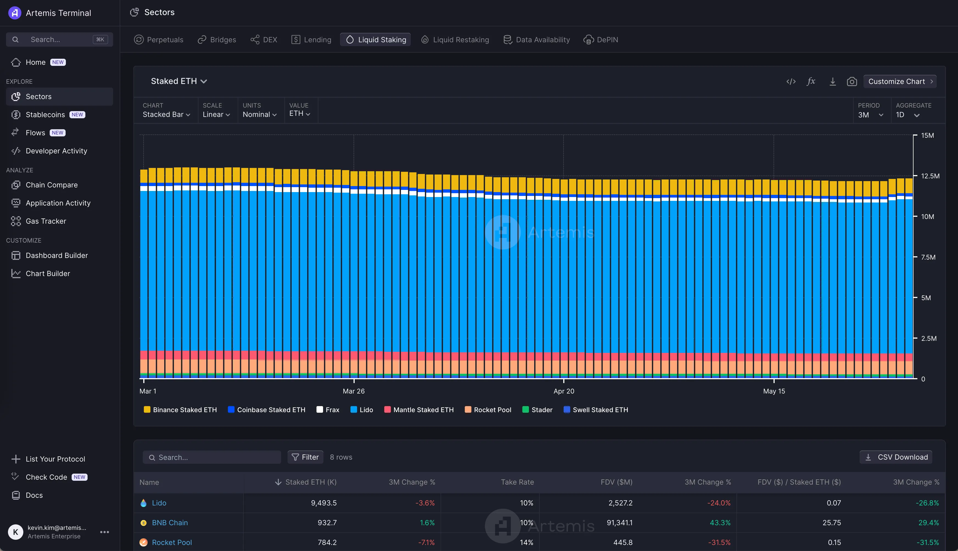Click the Chart Builder line-chart icon
958x551 pixels.
click(16, 274)
